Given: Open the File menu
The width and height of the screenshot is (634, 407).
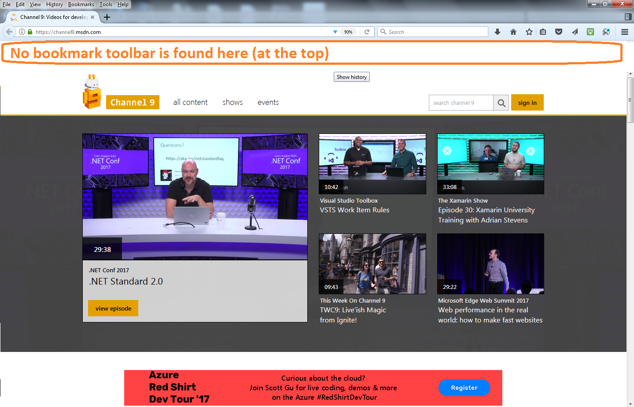Looking at the screenshot, I should tap(7, 4).
